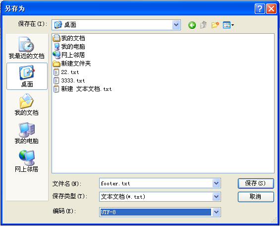Image resolution: width=280 pixels, height=227 pixels.
Task: Go up one folder level
Action: [203, 25]
